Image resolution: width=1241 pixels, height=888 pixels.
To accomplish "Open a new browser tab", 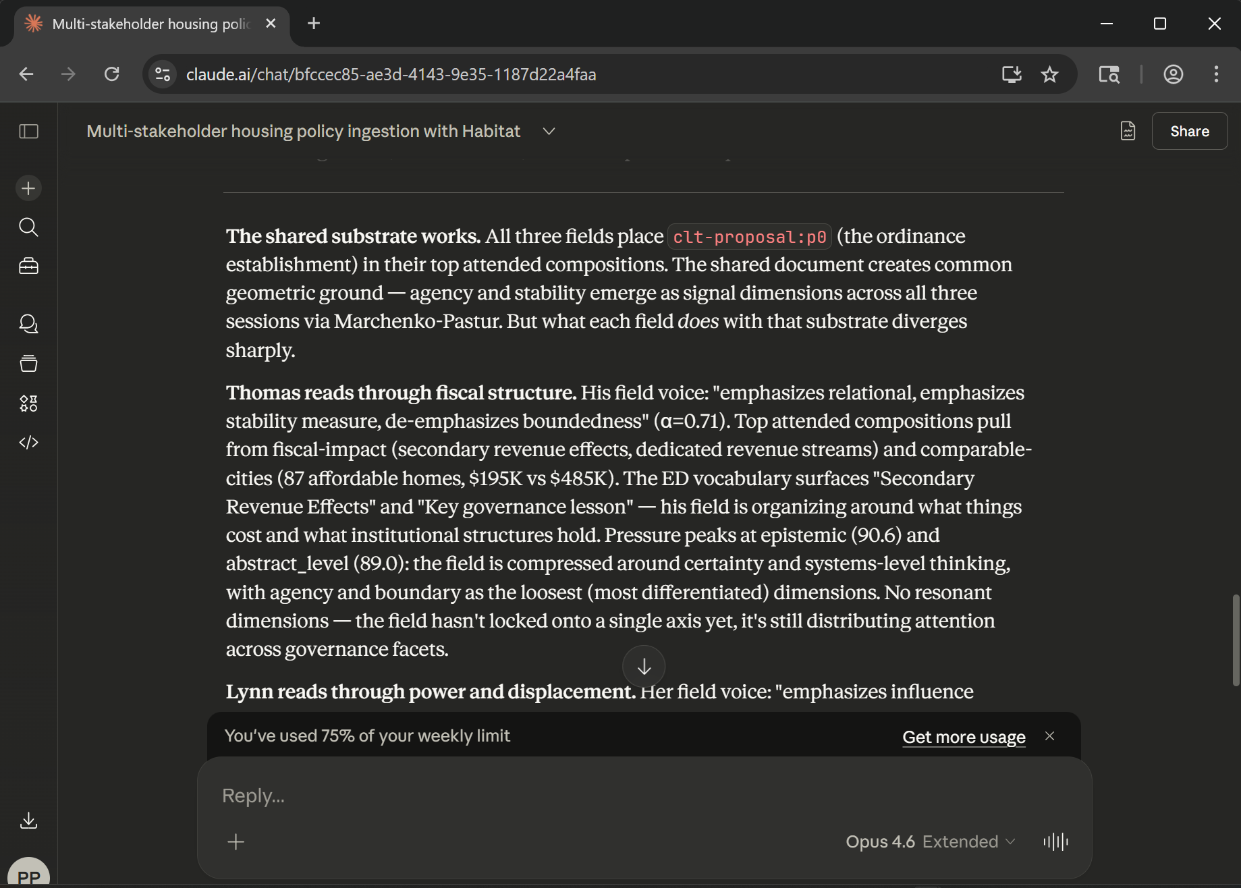I will pos(314,24).
